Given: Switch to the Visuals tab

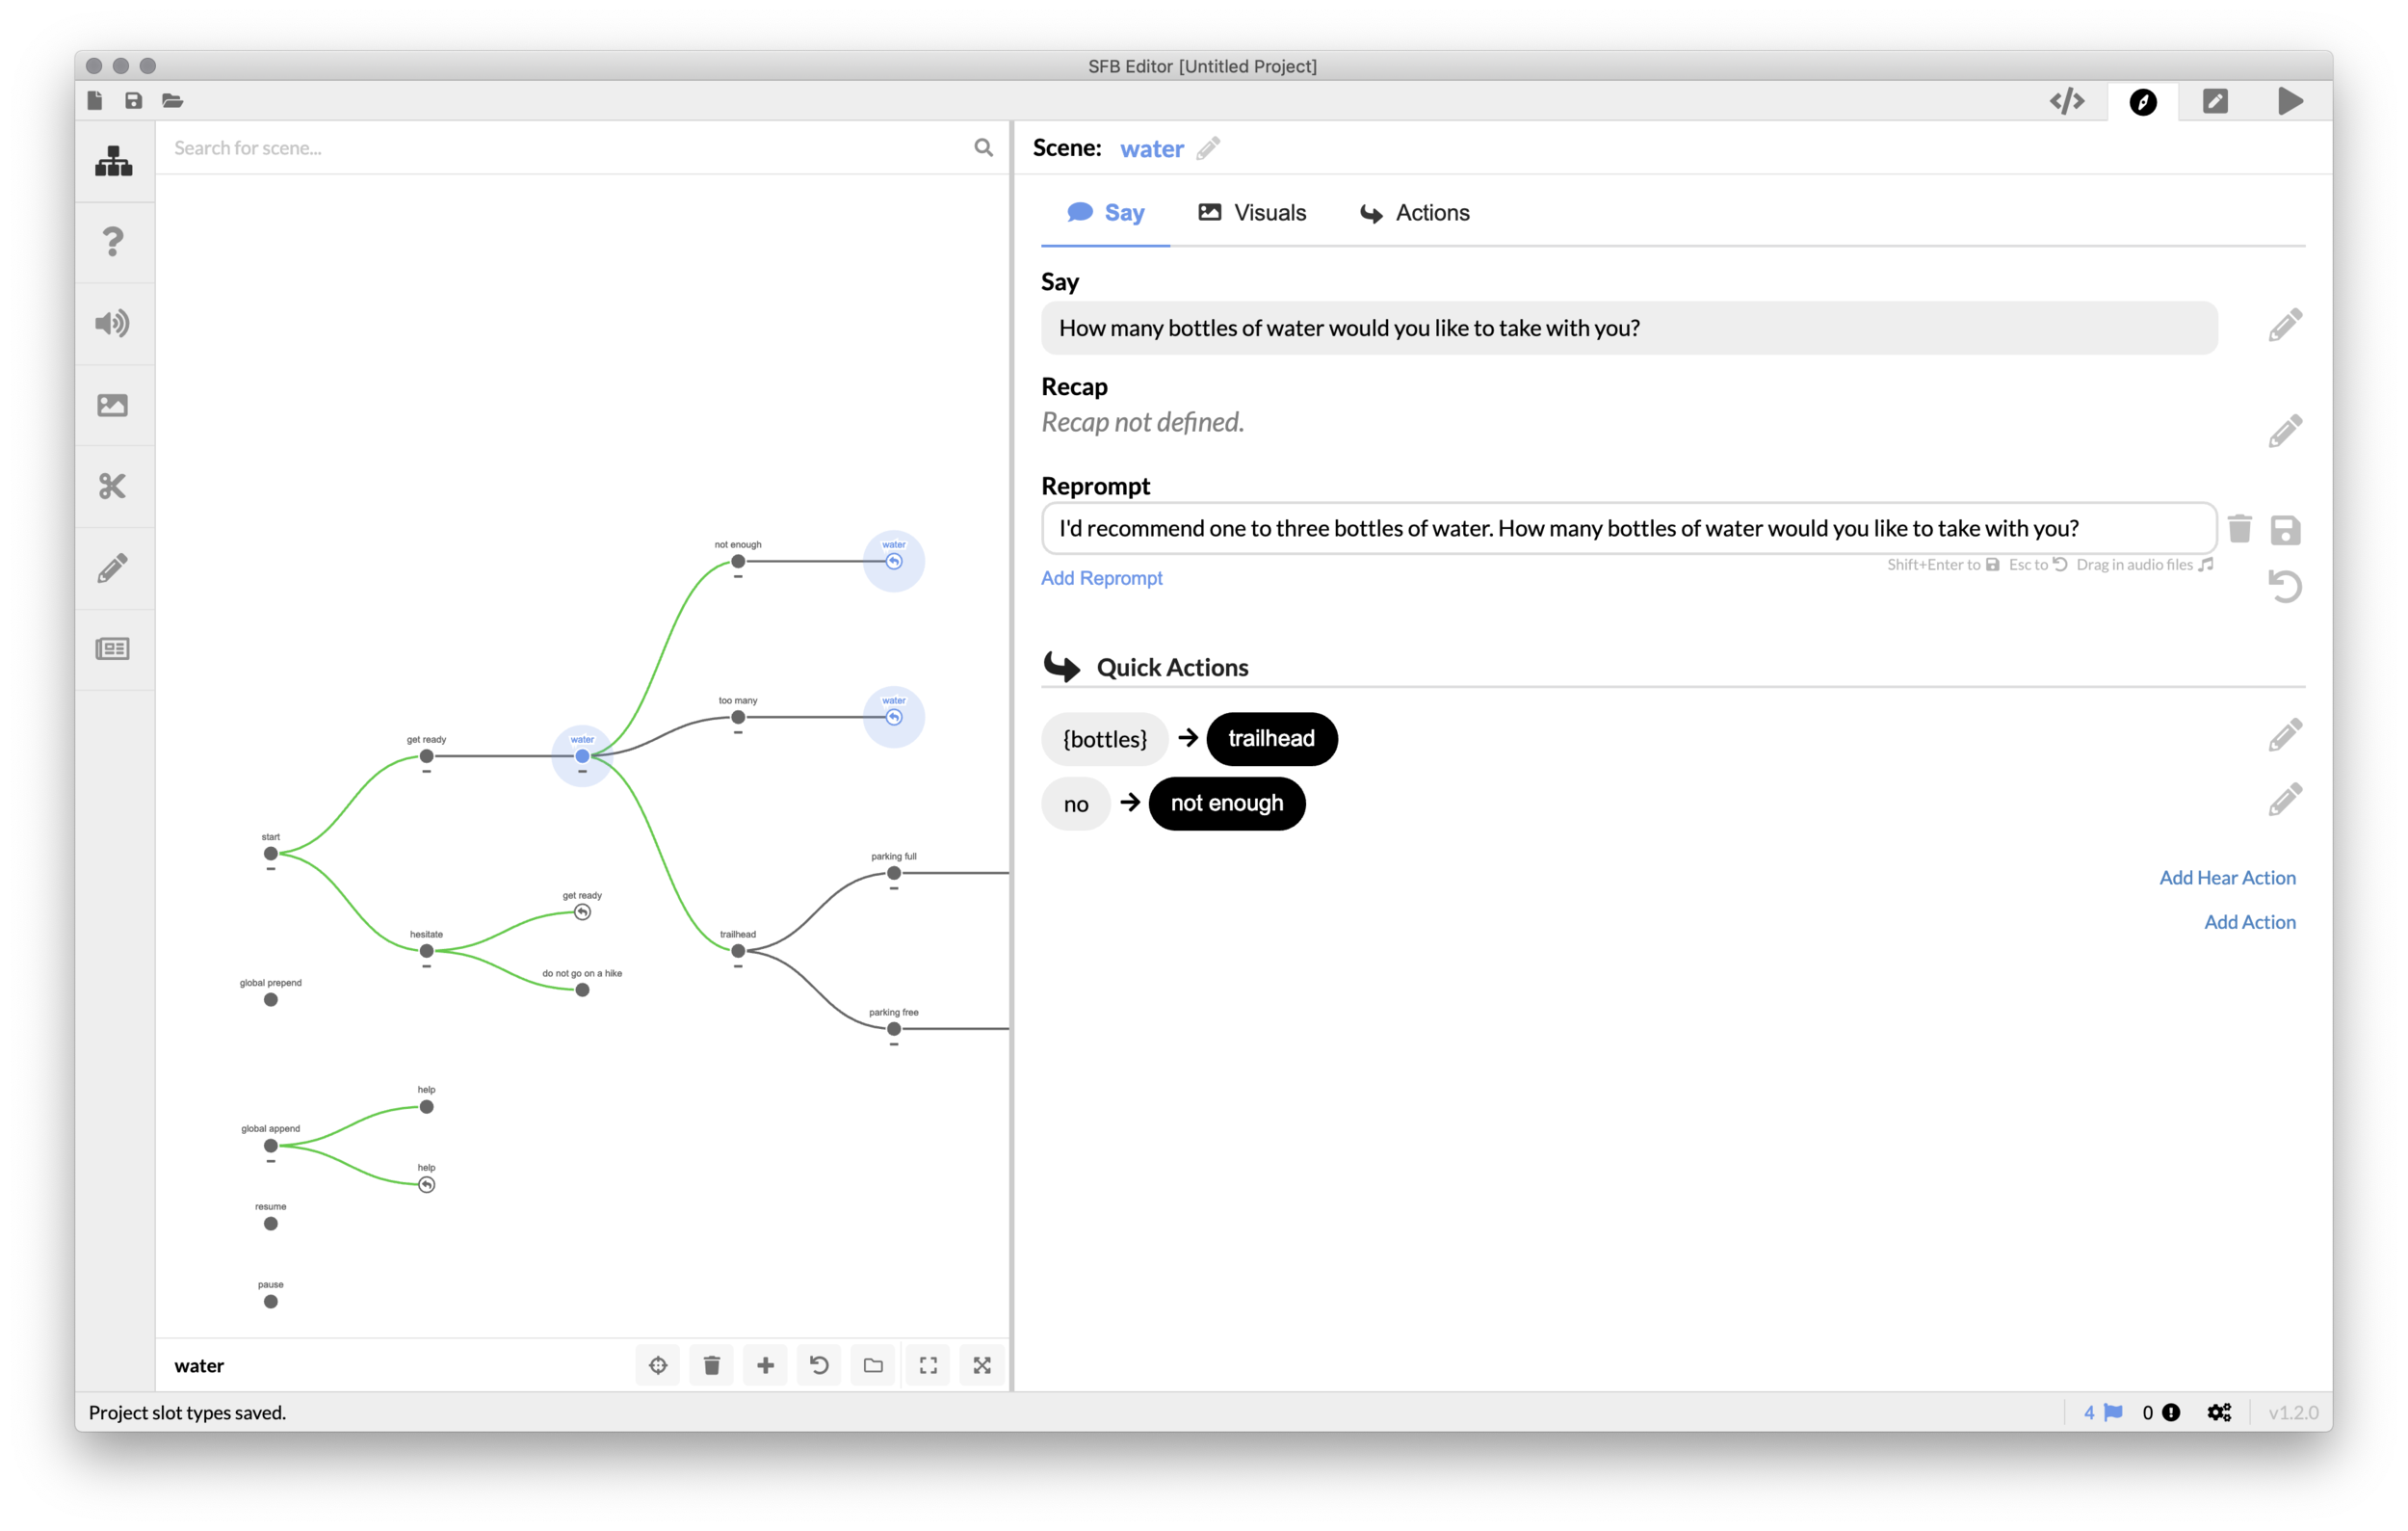Looking at the screenshot, I should [1252, 213].
